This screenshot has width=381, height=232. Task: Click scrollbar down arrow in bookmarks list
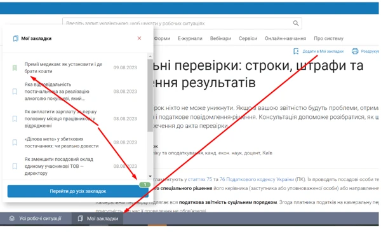pos(150,176)
